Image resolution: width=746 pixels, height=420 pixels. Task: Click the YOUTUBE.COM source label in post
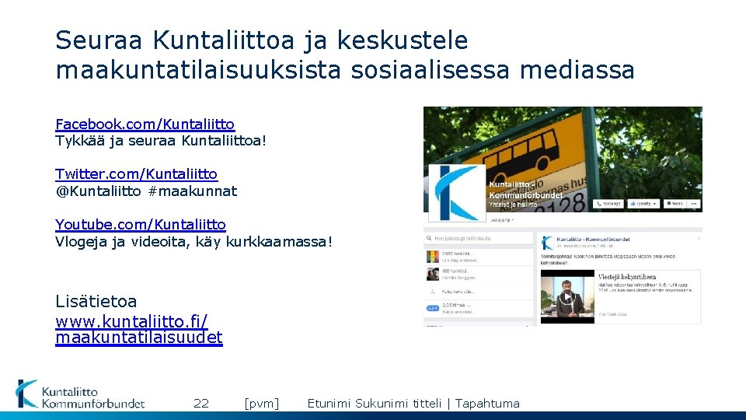click(x=612, y=314)
